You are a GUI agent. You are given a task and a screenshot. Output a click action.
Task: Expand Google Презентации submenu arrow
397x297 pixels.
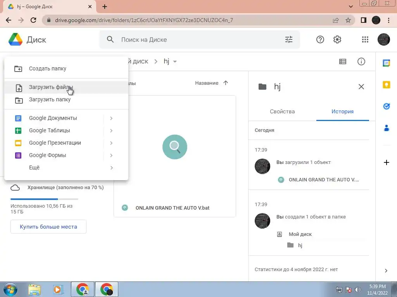[111, 143]
